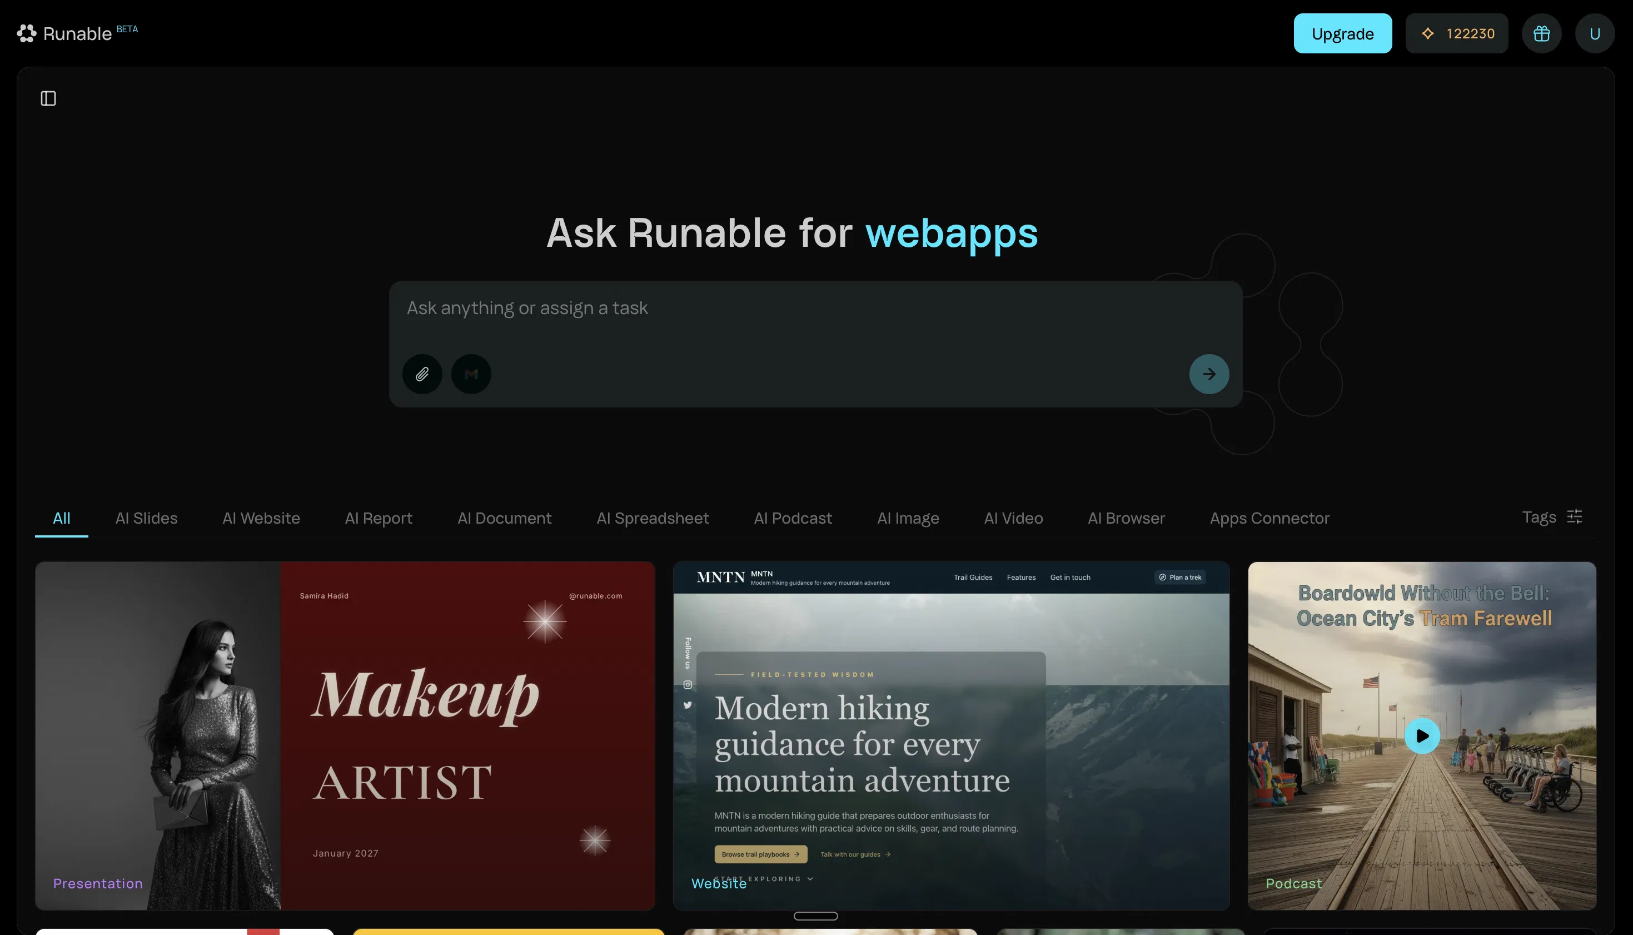Click the Browse trail playbooks link
Screen dimensions: 1633x935
point(760,854)
